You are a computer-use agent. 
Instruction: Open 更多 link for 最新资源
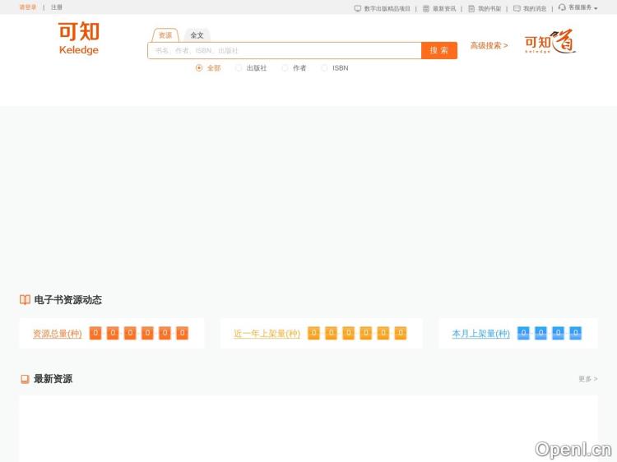click(x=587, y=379)
